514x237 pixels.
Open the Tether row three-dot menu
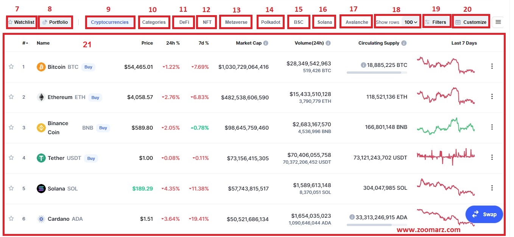click(492, 157)
